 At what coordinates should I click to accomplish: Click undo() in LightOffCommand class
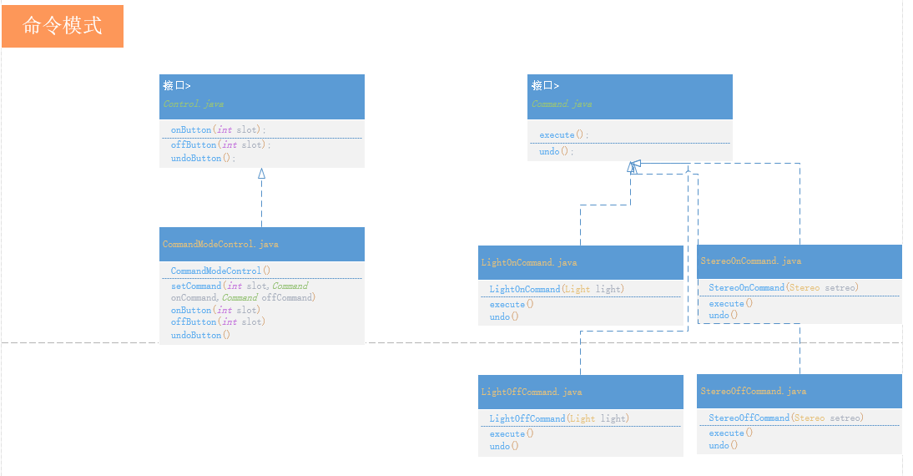point(504,446)
